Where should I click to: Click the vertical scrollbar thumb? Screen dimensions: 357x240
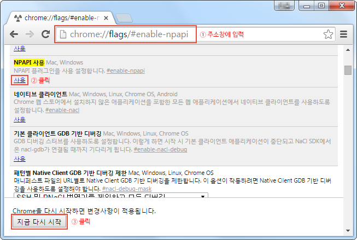pos(348,70)
